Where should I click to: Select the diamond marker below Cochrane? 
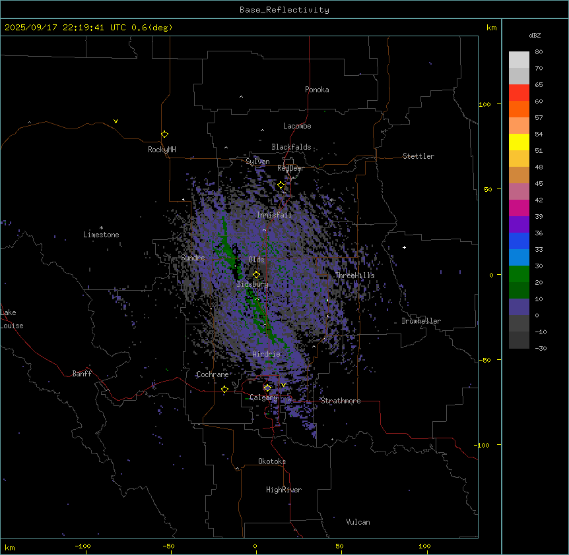(224, 390)
